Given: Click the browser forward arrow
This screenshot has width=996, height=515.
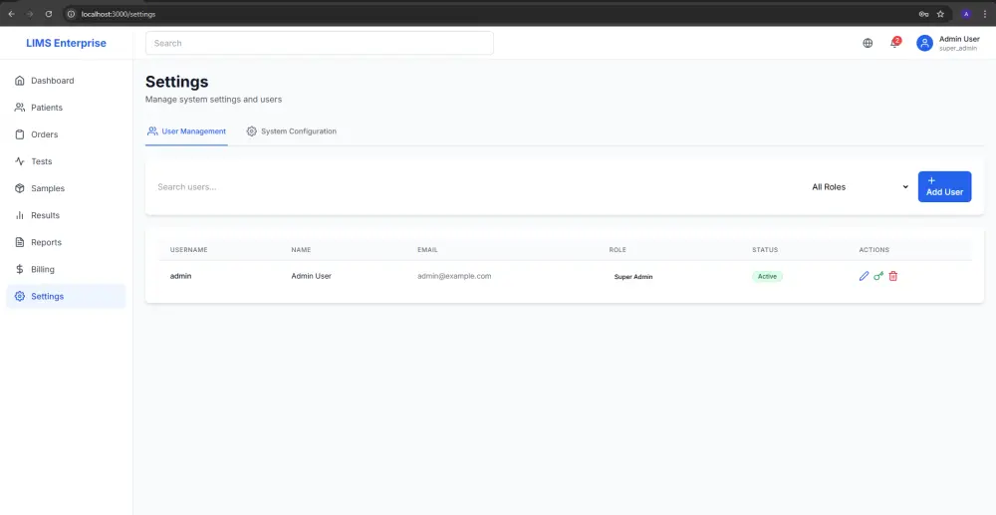Looking at the screenshot, I should [30, 13].
